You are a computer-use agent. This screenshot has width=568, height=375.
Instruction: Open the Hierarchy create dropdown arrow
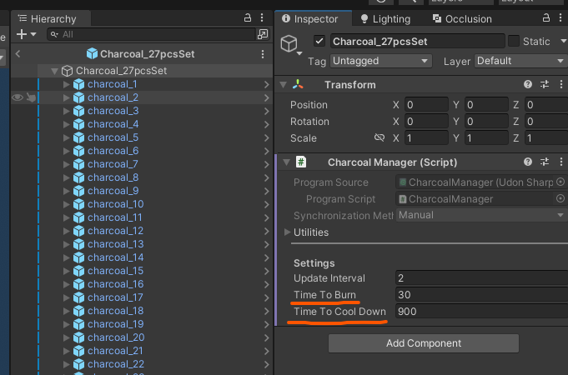33,34
